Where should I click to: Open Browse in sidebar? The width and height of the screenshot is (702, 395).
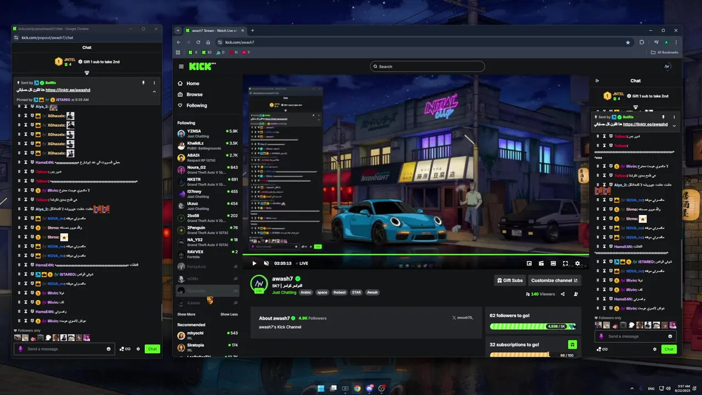pos(190,94)
